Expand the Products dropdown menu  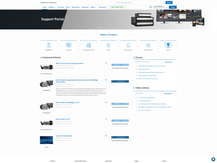(52, 7)
